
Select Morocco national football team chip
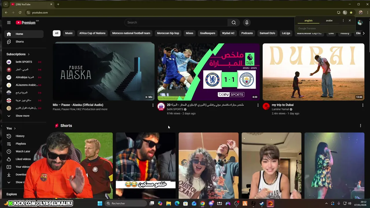pos(131,33)
